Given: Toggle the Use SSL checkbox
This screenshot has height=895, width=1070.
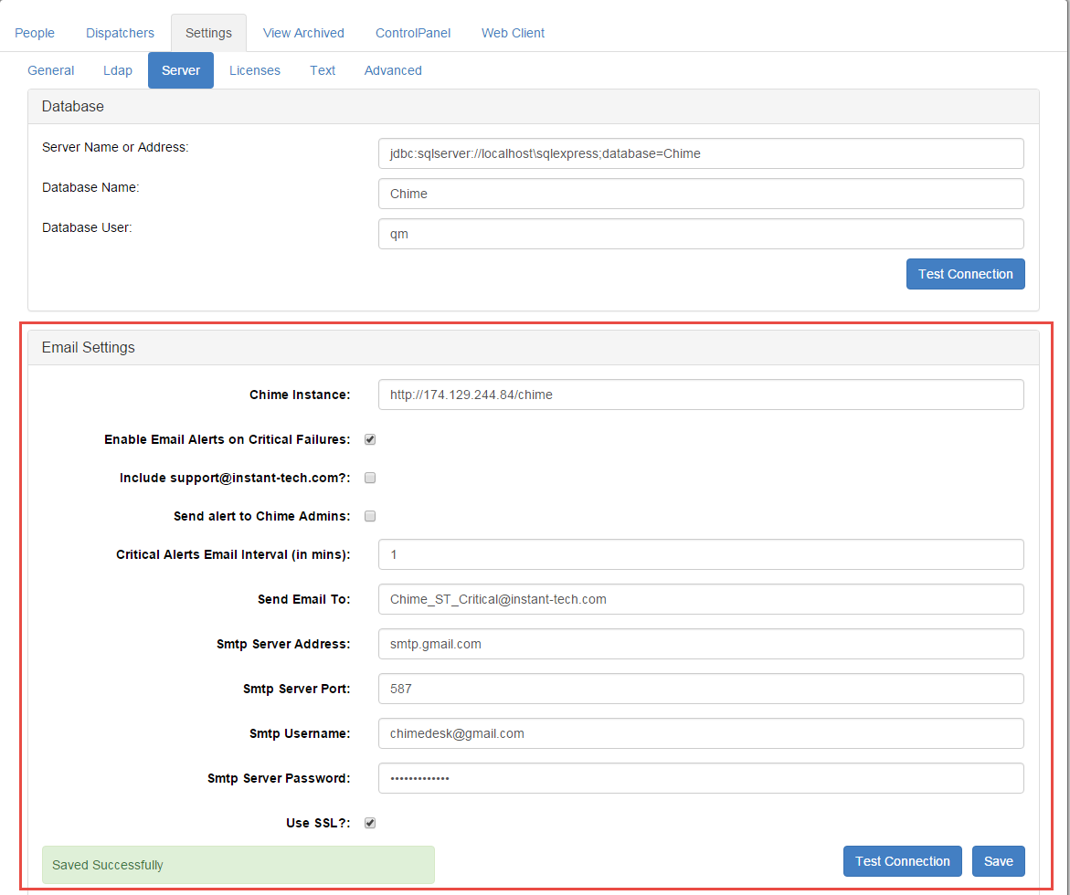Looking at the screenshot, I should click(x=370, y=823).
